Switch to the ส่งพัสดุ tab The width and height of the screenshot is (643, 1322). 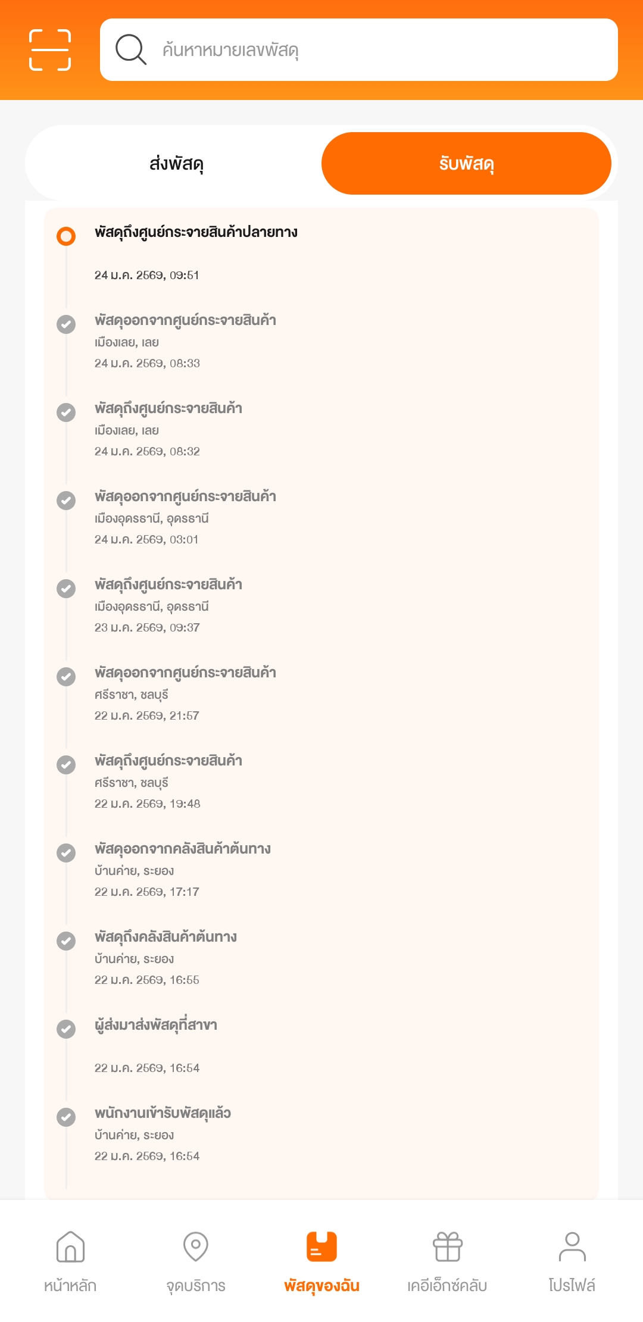click(x=176, y=164)
